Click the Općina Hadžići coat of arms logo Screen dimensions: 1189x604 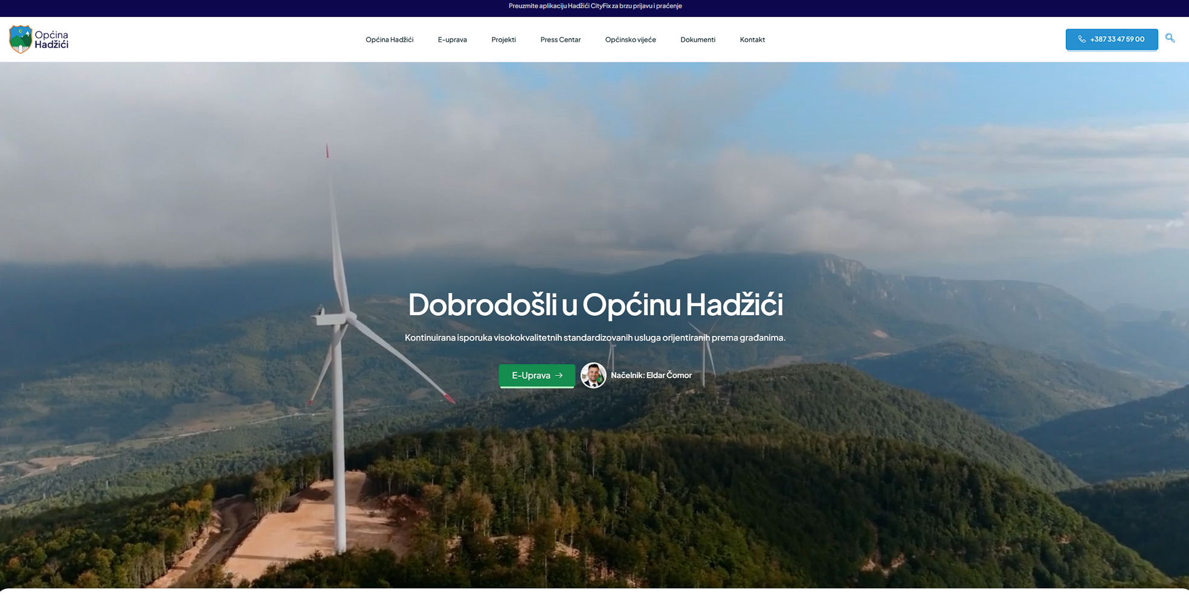coord(20,39)
